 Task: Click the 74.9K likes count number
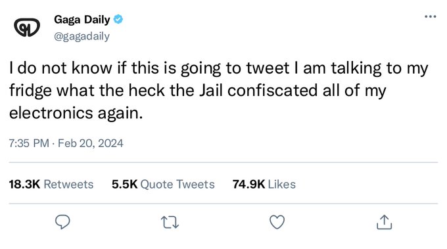(248, 185)
